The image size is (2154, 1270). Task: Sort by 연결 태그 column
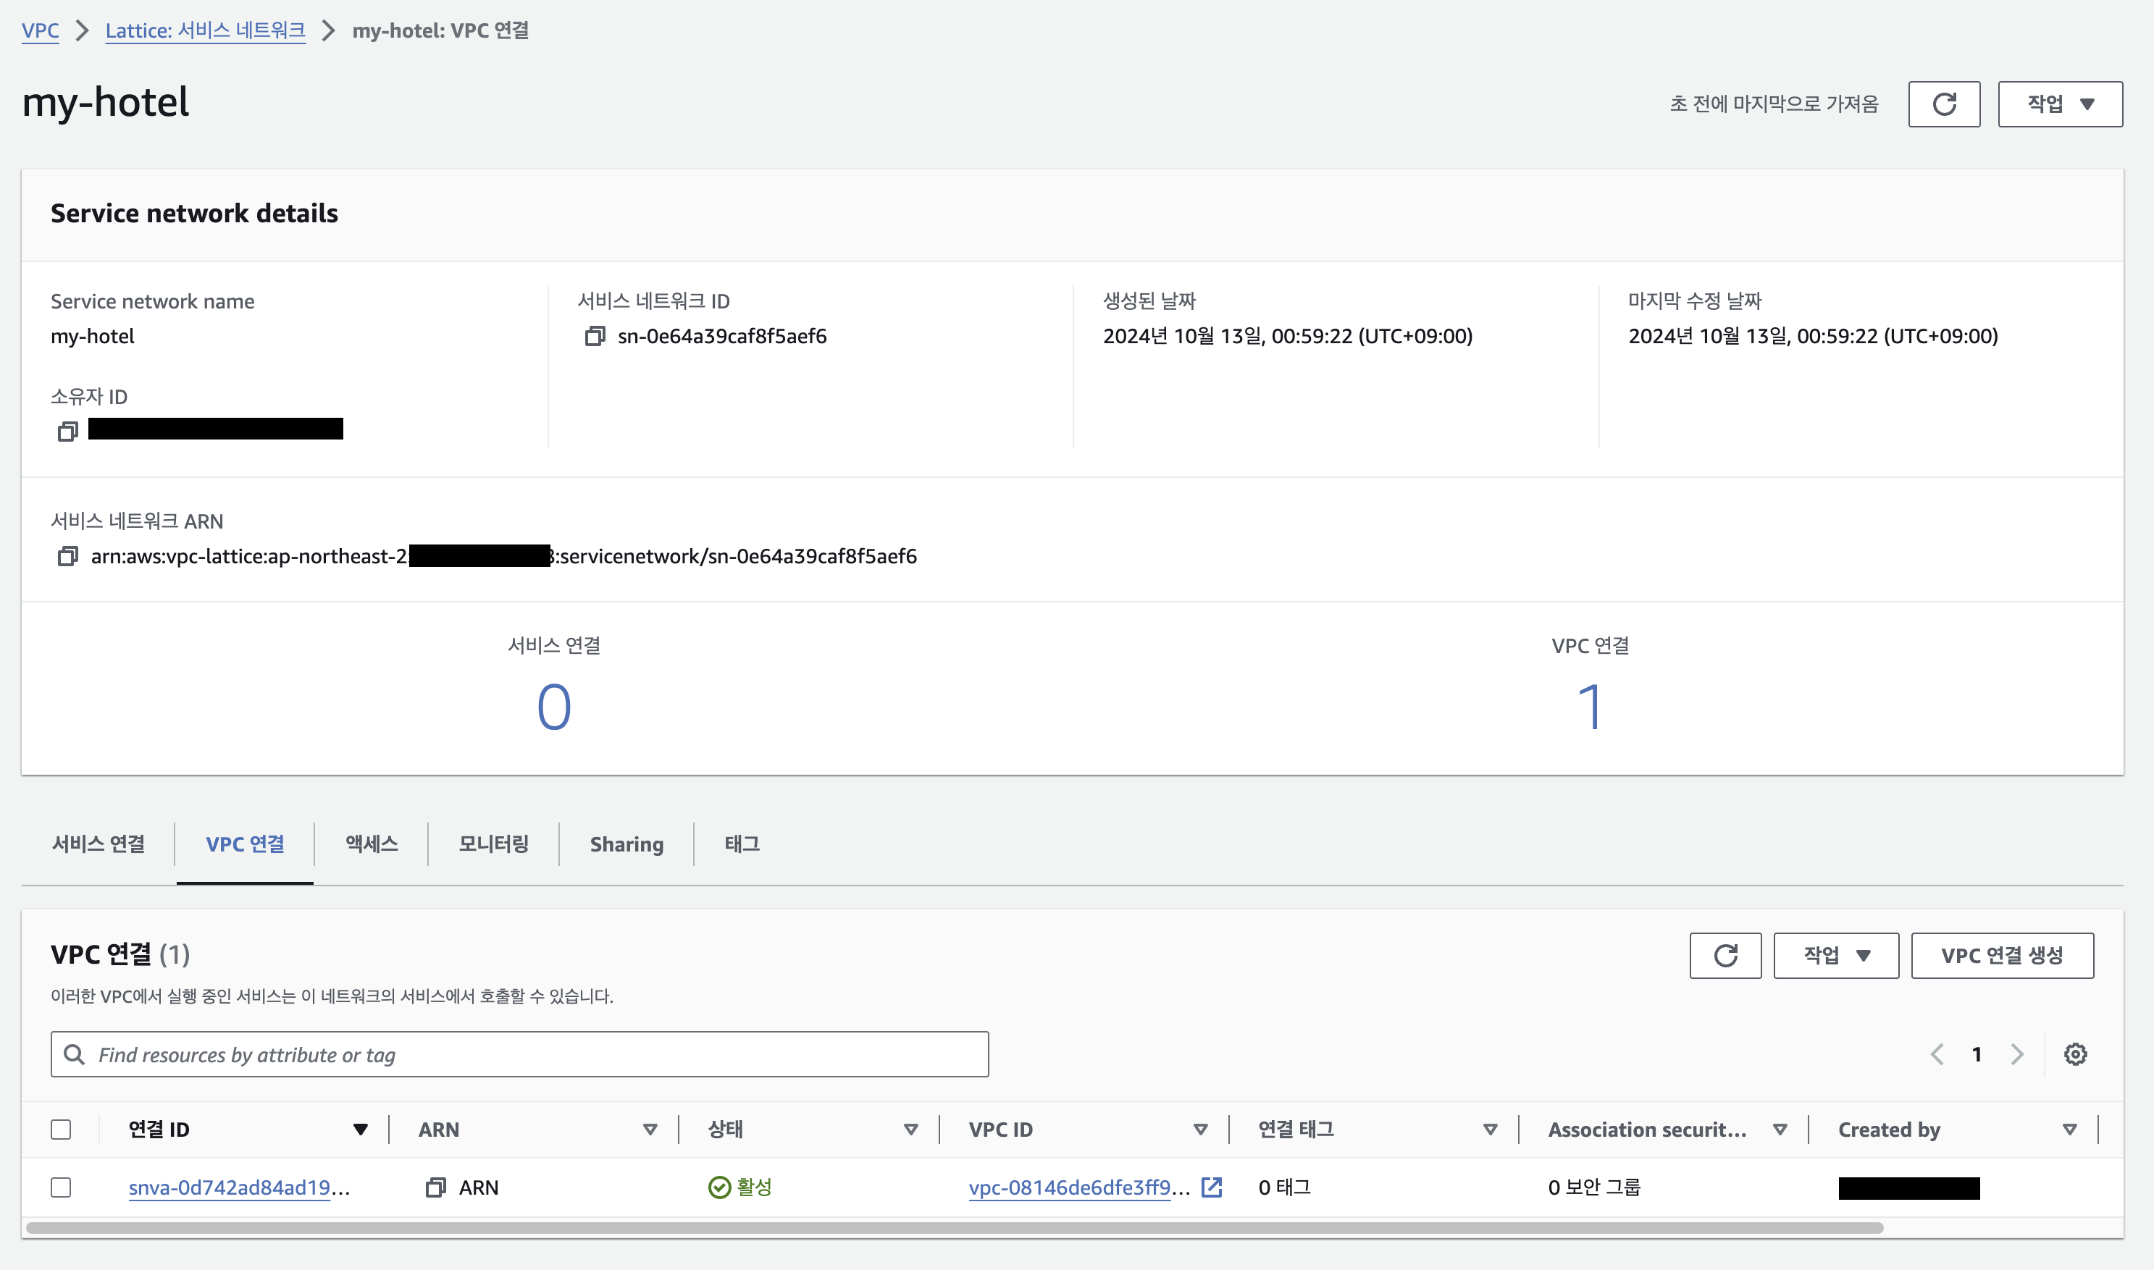1490,1130
